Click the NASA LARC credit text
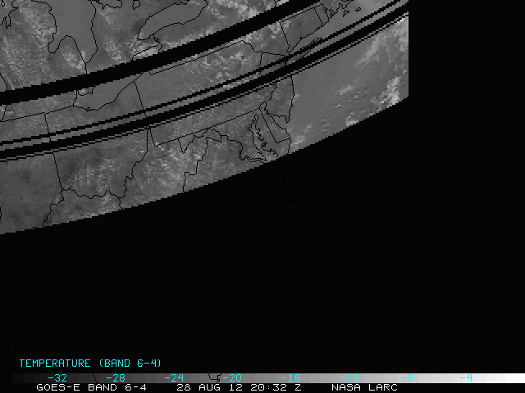 (x=364, y=387)
